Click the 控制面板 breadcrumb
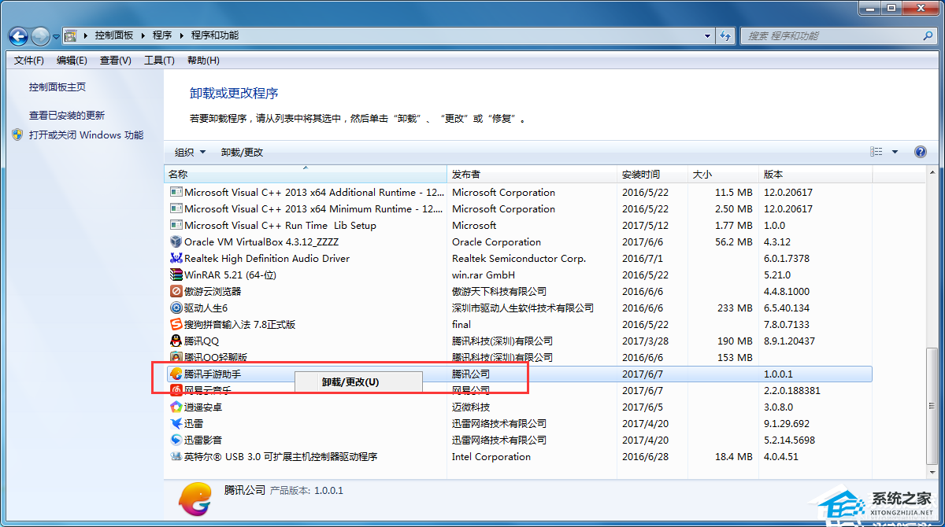This screenshot has height=527, width=945. pos(114,36)
